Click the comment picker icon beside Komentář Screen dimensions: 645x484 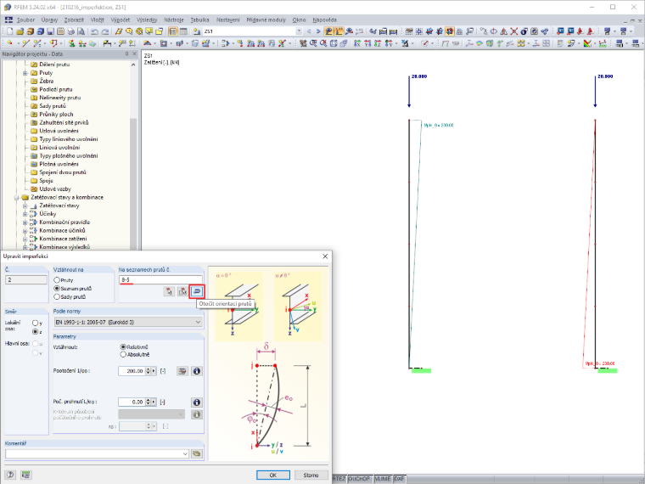tap(197, 453)
